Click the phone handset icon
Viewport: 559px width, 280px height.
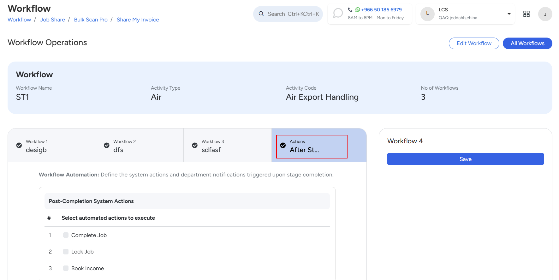[350, 9]
